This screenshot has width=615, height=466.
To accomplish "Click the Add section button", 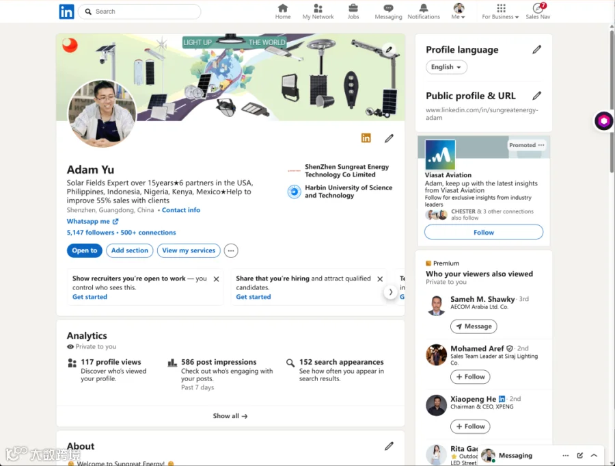I will tap(129, 250).
